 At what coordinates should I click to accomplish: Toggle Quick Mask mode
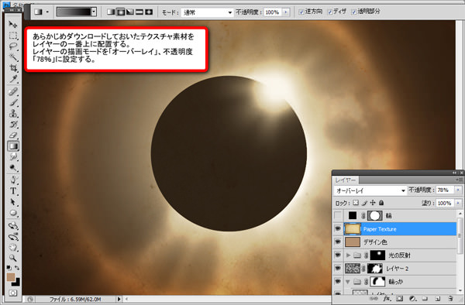(12, 293)
